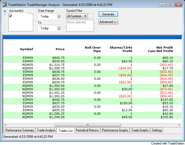Click the net profit $147.60
Screen dimensions: 185x145
[167, 100]
